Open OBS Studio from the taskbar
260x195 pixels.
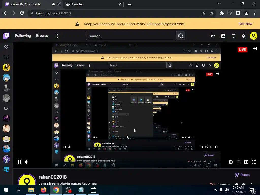[69, 190]
